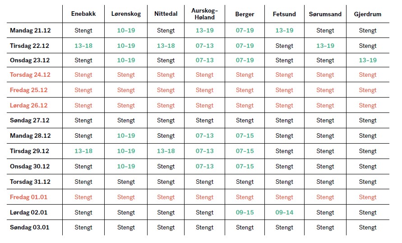Click the Fredag 01.01 row label

pyautogui.click(x=28, y=197)
